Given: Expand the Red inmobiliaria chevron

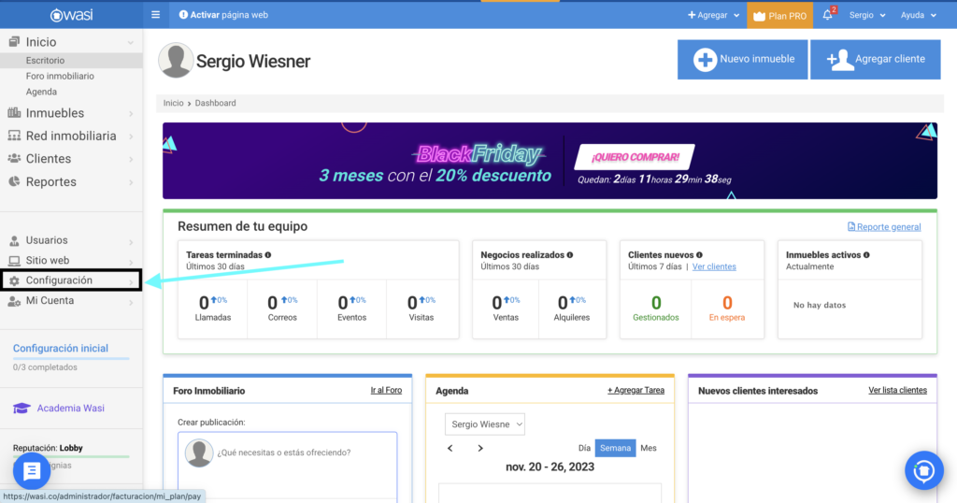Looking at the screenshot, I should click(x=131, y=137).
